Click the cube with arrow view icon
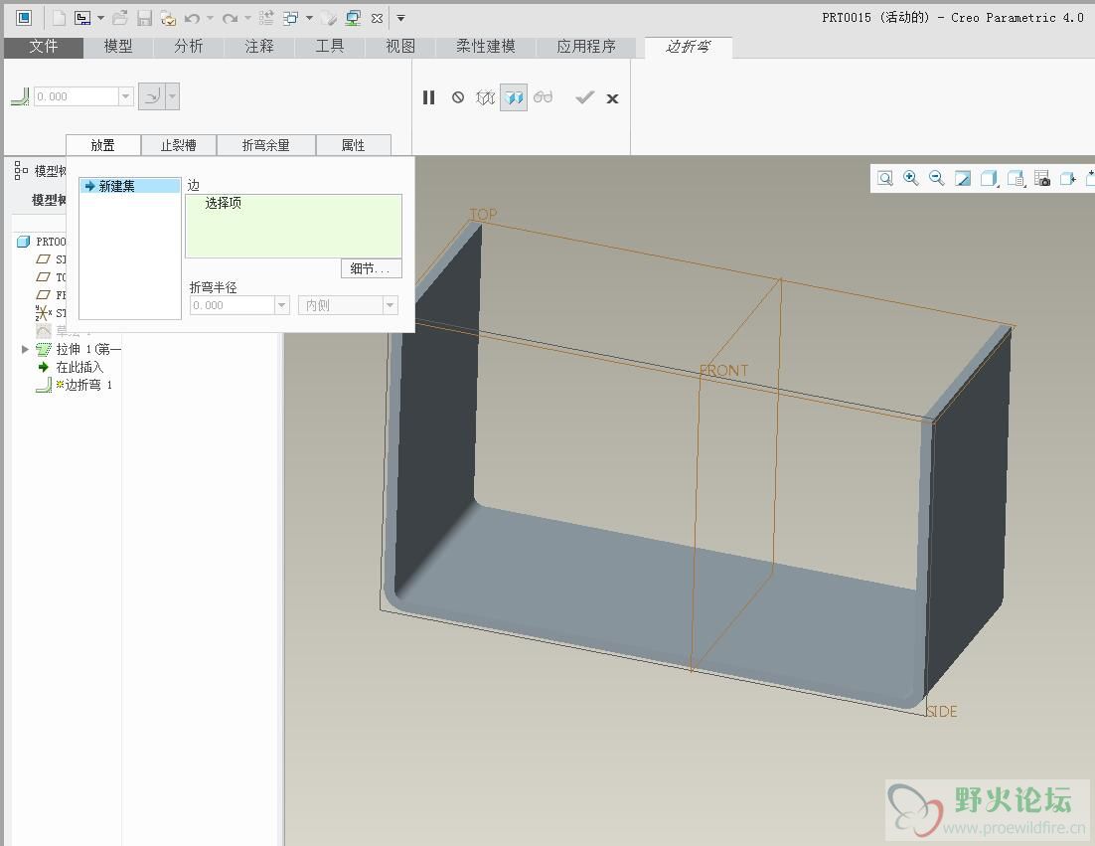The height and width of the screenshot is (846, 1095). pyautogui.click(x=1068, y=179)
